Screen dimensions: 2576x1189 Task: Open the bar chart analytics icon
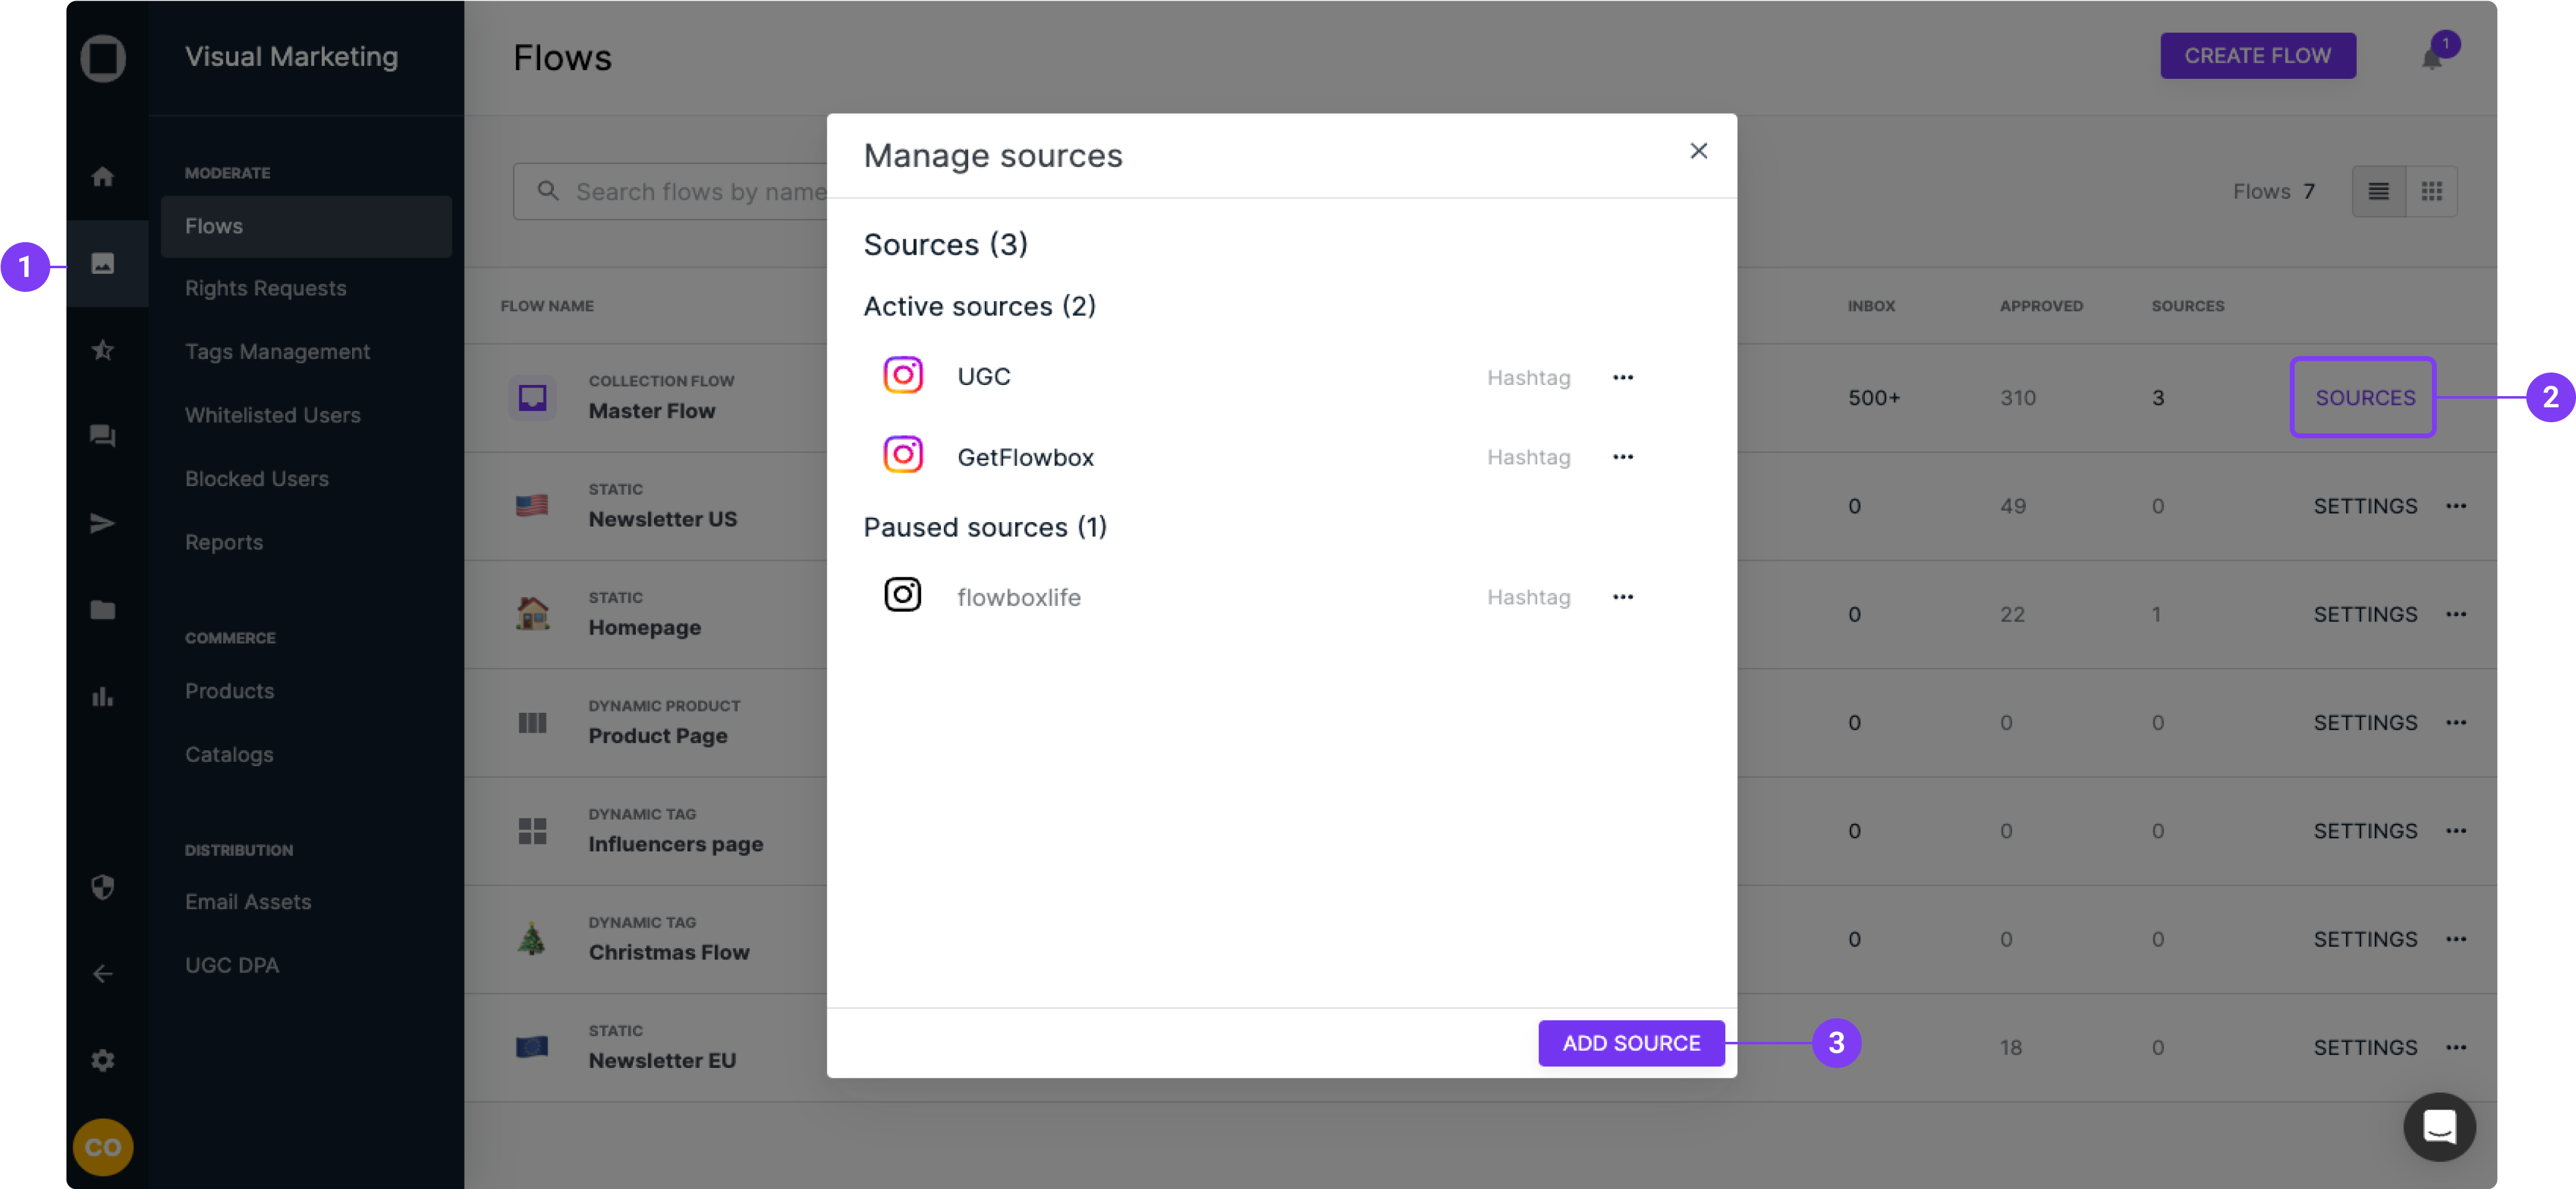pos(102,697)
